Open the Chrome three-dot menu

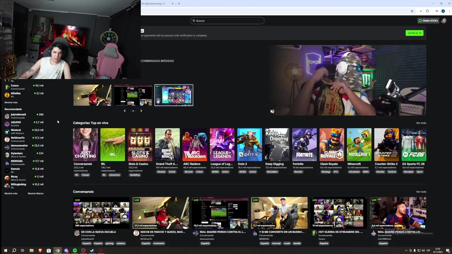[x=449, y=11]
